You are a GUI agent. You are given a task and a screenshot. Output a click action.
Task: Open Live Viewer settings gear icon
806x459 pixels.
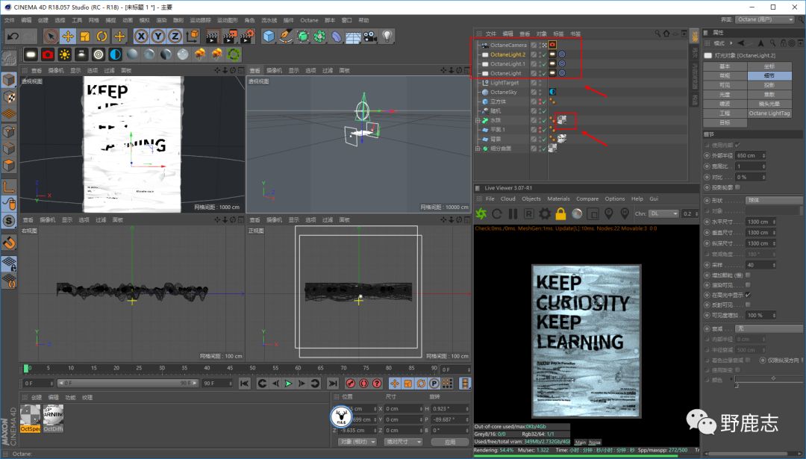point(545,213)
